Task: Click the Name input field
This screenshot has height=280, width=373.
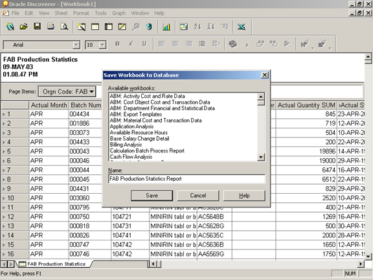Action: (x=186, y=179)
